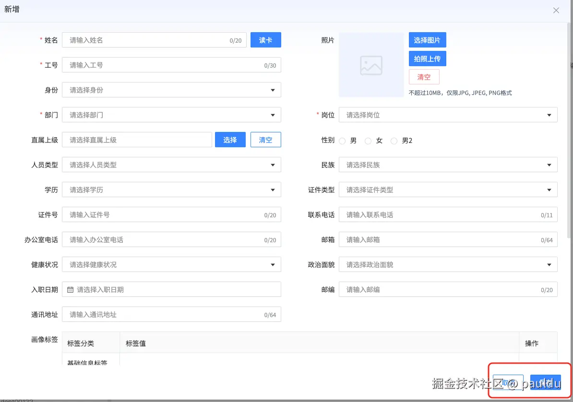Click the dialog vertical scrollbar

[x=569, y=130]
